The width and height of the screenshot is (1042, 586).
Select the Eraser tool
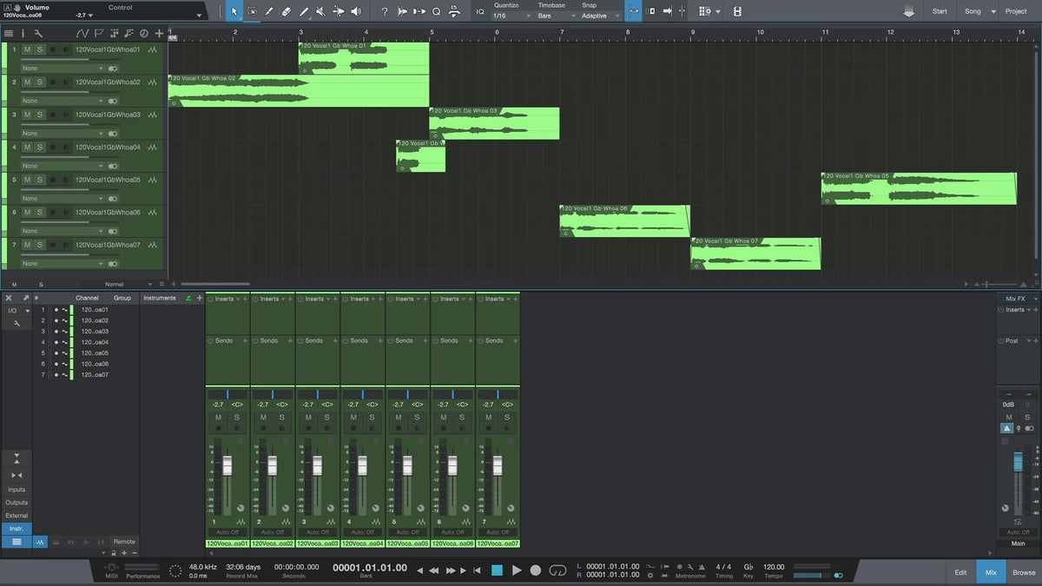tap(286, 11)
